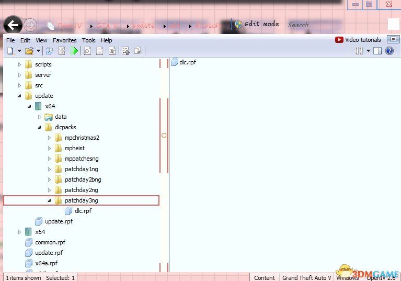This screenshot has height=281, width=401.
Task: Collapse the x64 archive under update
Action: (x=29, y=106)
